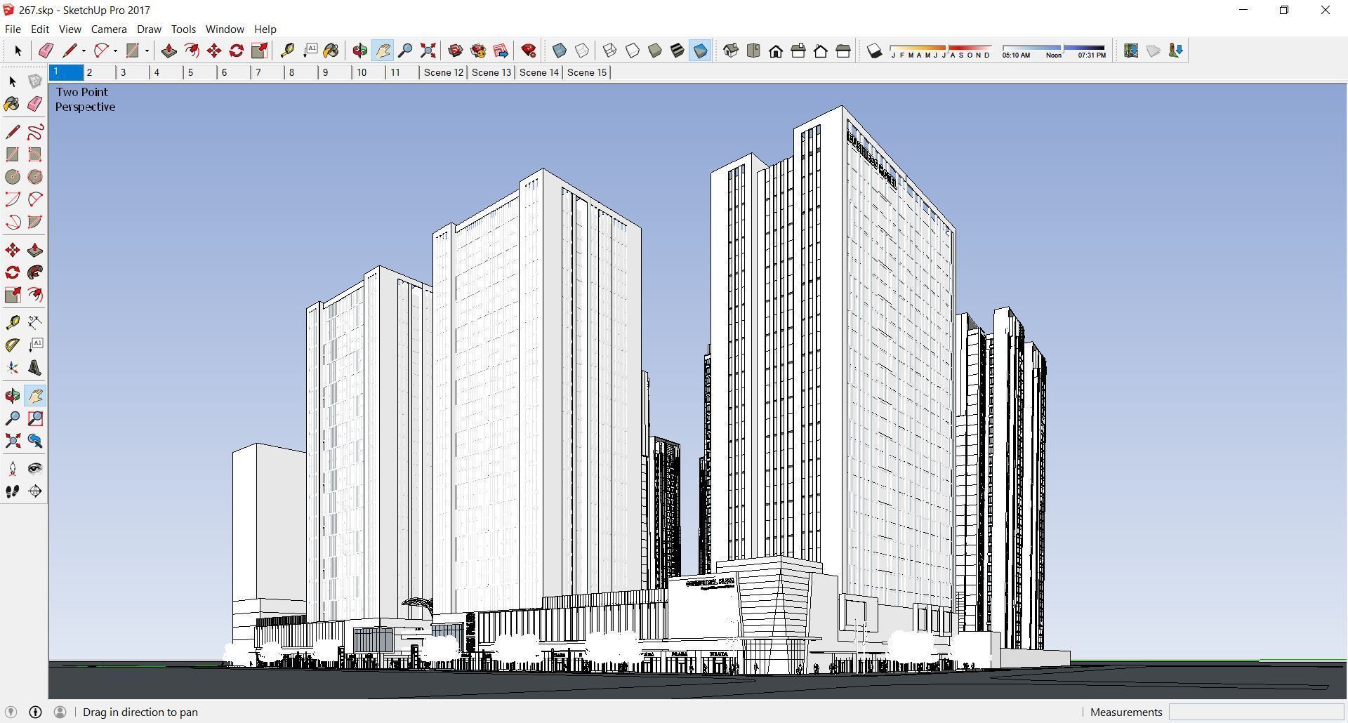Screen dimensions: 1348x723
Task: Toggle Monochrome face style
Action: coord(700,51)
